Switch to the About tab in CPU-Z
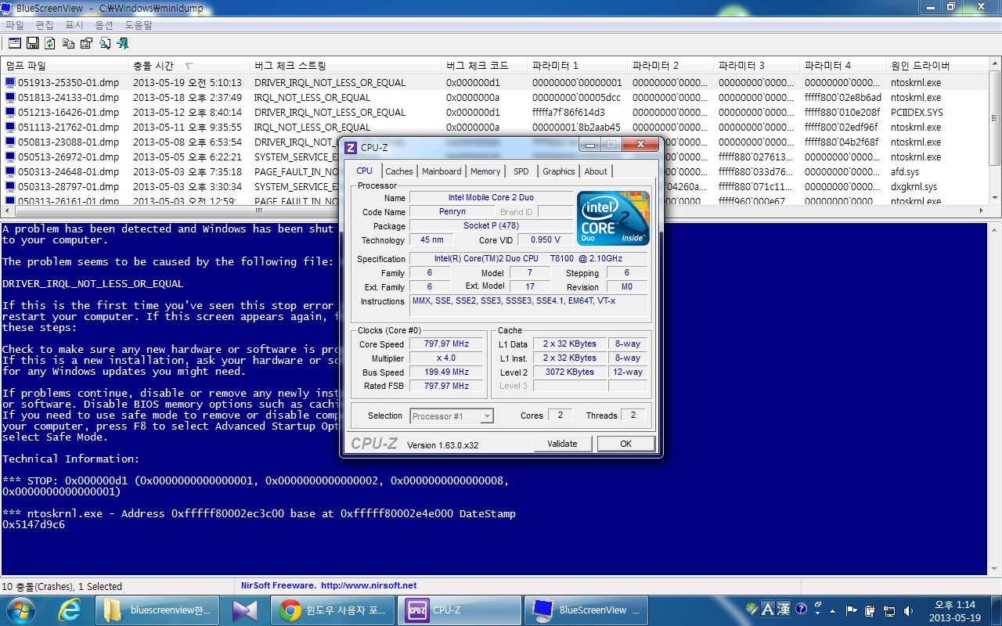The width and height of the screenshot is (1002, 626). coord(596,171)
